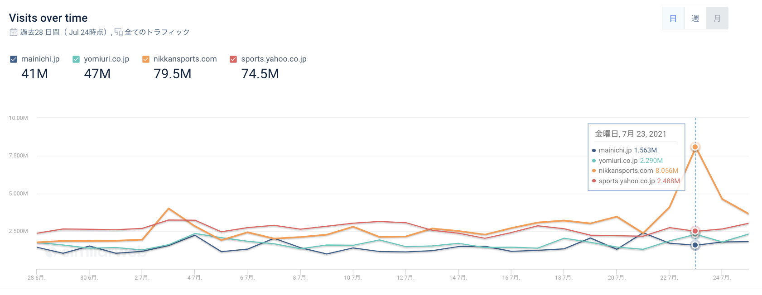Click the nikkansports.com legend label

click(185, 59)
